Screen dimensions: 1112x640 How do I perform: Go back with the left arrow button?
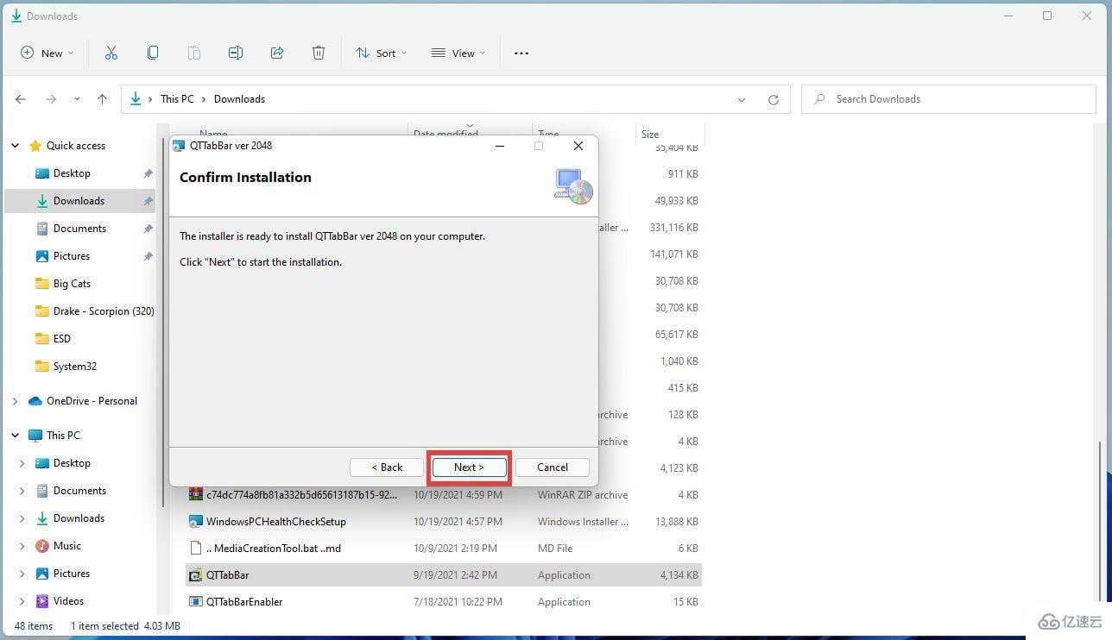[21, 99]
